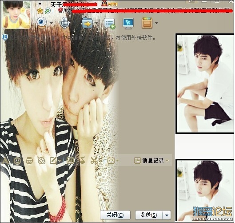Expand the applications box dropdown arrow

point(157,23)
